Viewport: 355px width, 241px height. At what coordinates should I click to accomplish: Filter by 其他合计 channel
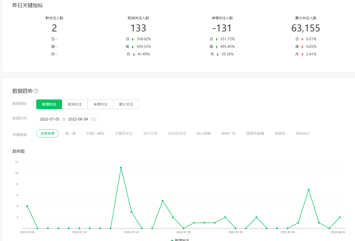[303, 133]
